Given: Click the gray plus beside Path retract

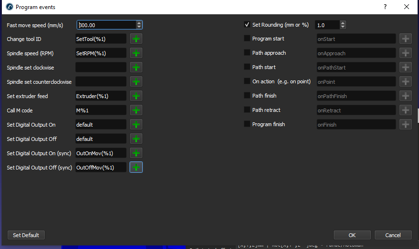Looking at the screenshot, I should (x=405, y=110).
